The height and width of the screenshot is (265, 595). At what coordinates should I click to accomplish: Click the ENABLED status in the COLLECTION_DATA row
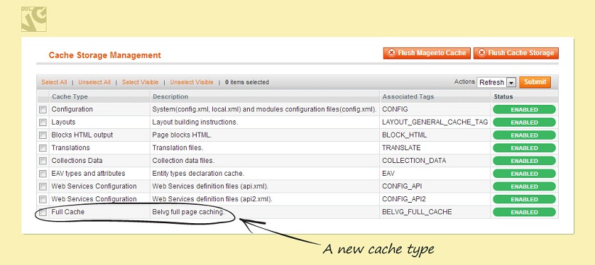(525, 162)
